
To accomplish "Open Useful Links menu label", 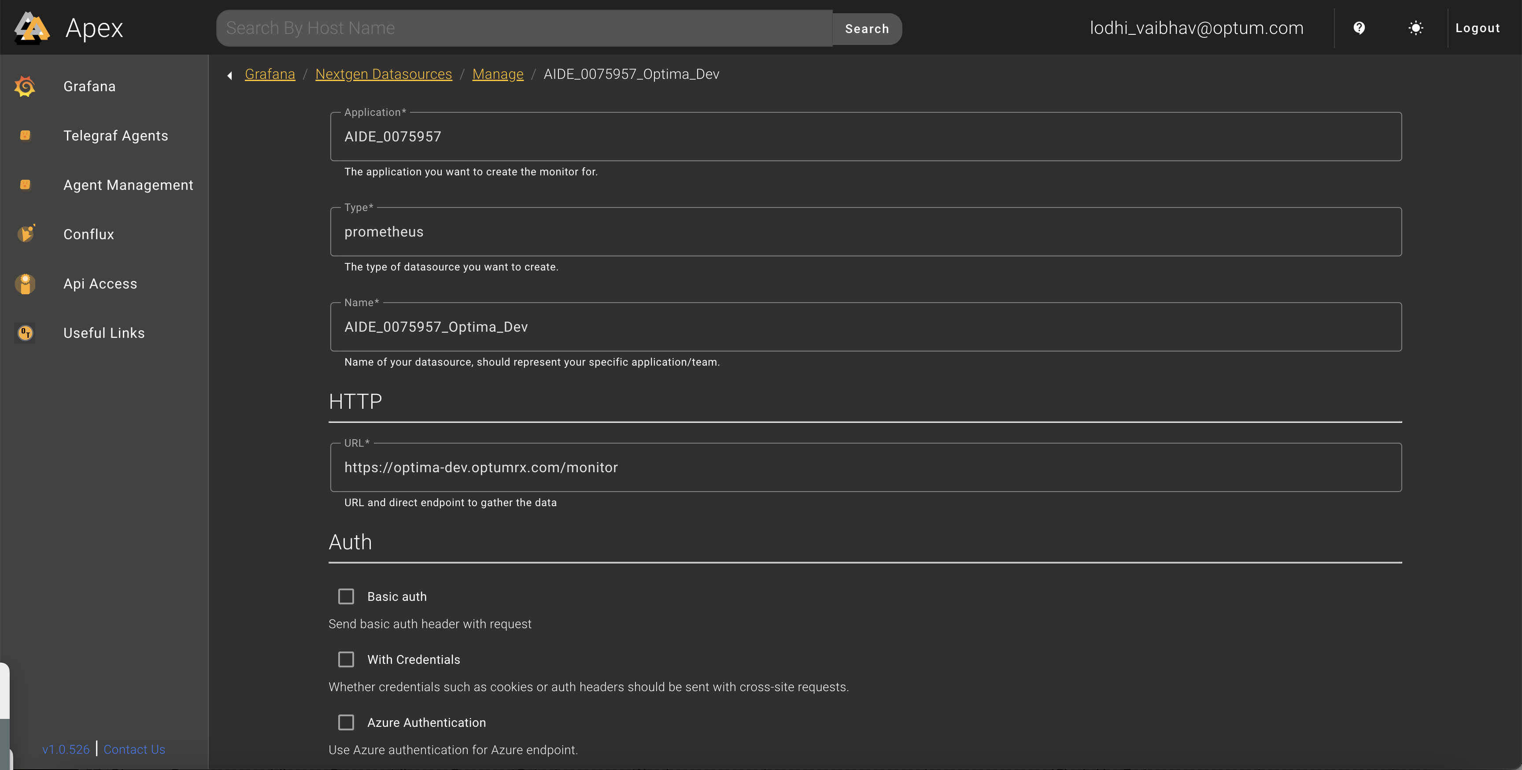I will pos(104,333).
